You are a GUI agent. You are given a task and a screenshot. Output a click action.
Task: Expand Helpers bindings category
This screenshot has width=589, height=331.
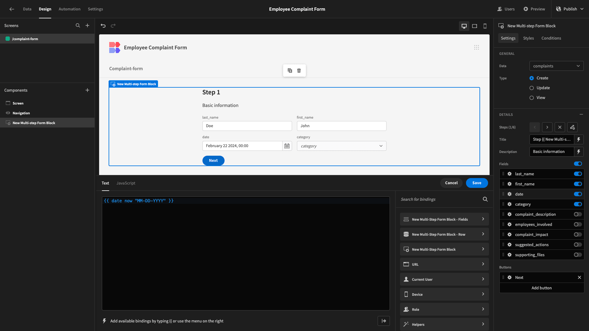[x=444, y=324]
